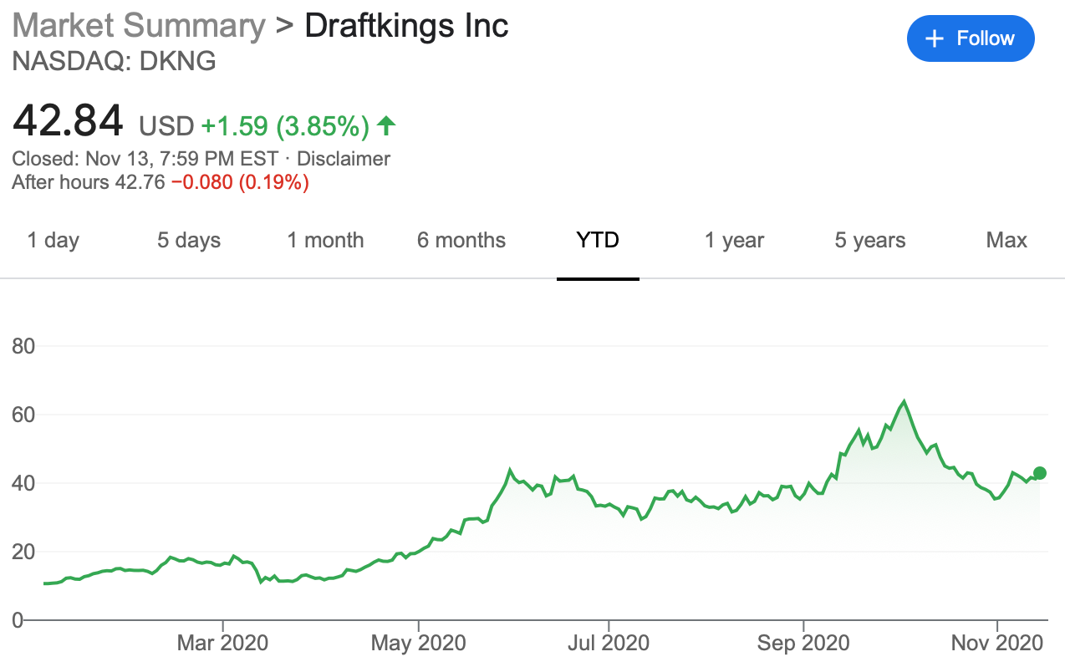Click the green upward arrow icon
This screenshot has width=1065, height=667.
point(386,125)
